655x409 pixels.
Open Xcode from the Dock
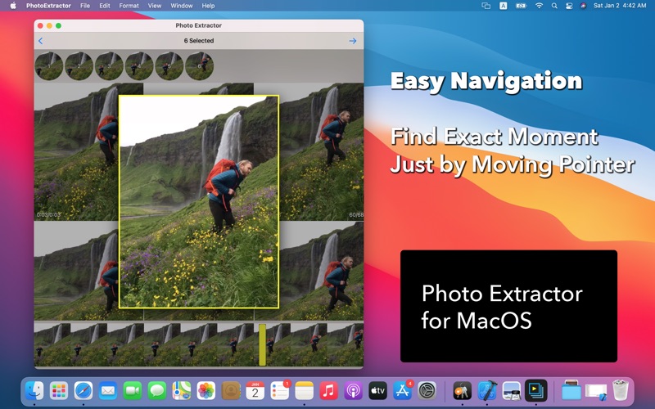[486, 391]
